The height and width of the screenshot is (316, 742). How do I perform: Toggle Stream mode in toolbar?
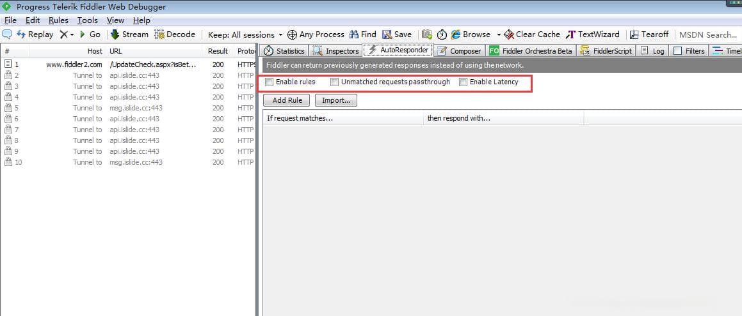click(129, 34)
